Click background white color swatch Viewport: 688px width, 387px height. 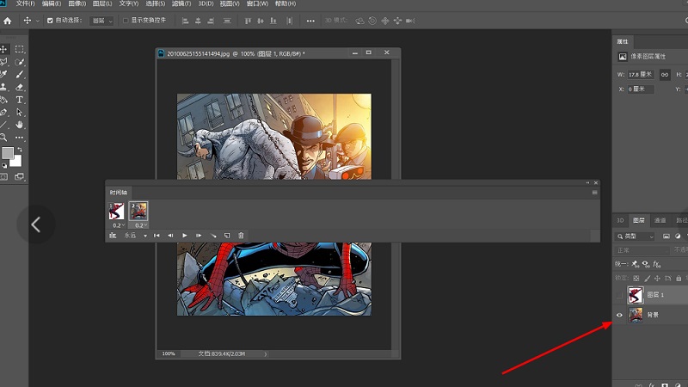(16, 162)
